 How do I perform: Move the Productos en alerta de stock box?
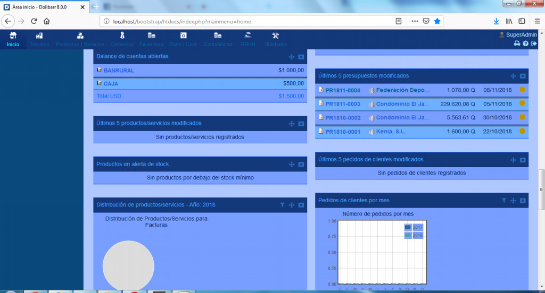click(292, 165)
